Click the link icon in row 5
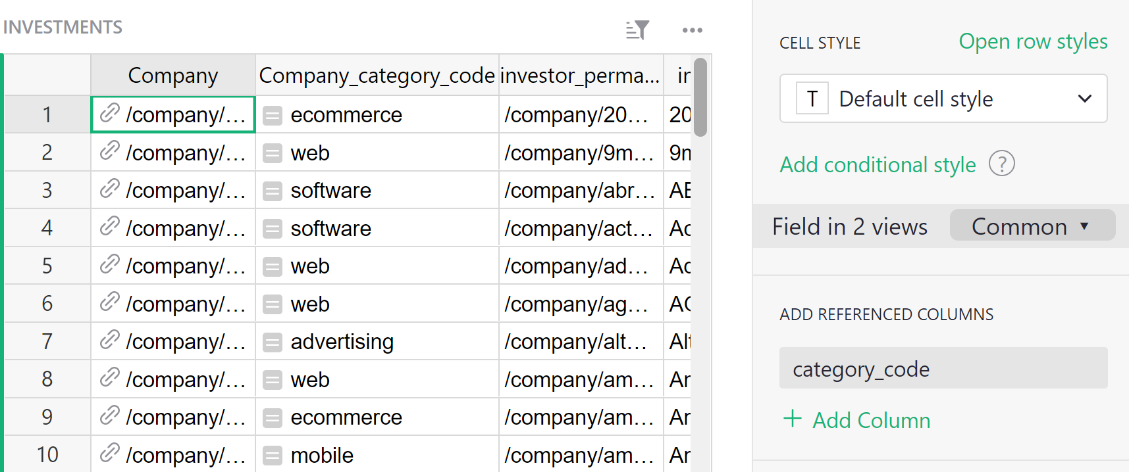1129x472 pixels. point(109,265)
